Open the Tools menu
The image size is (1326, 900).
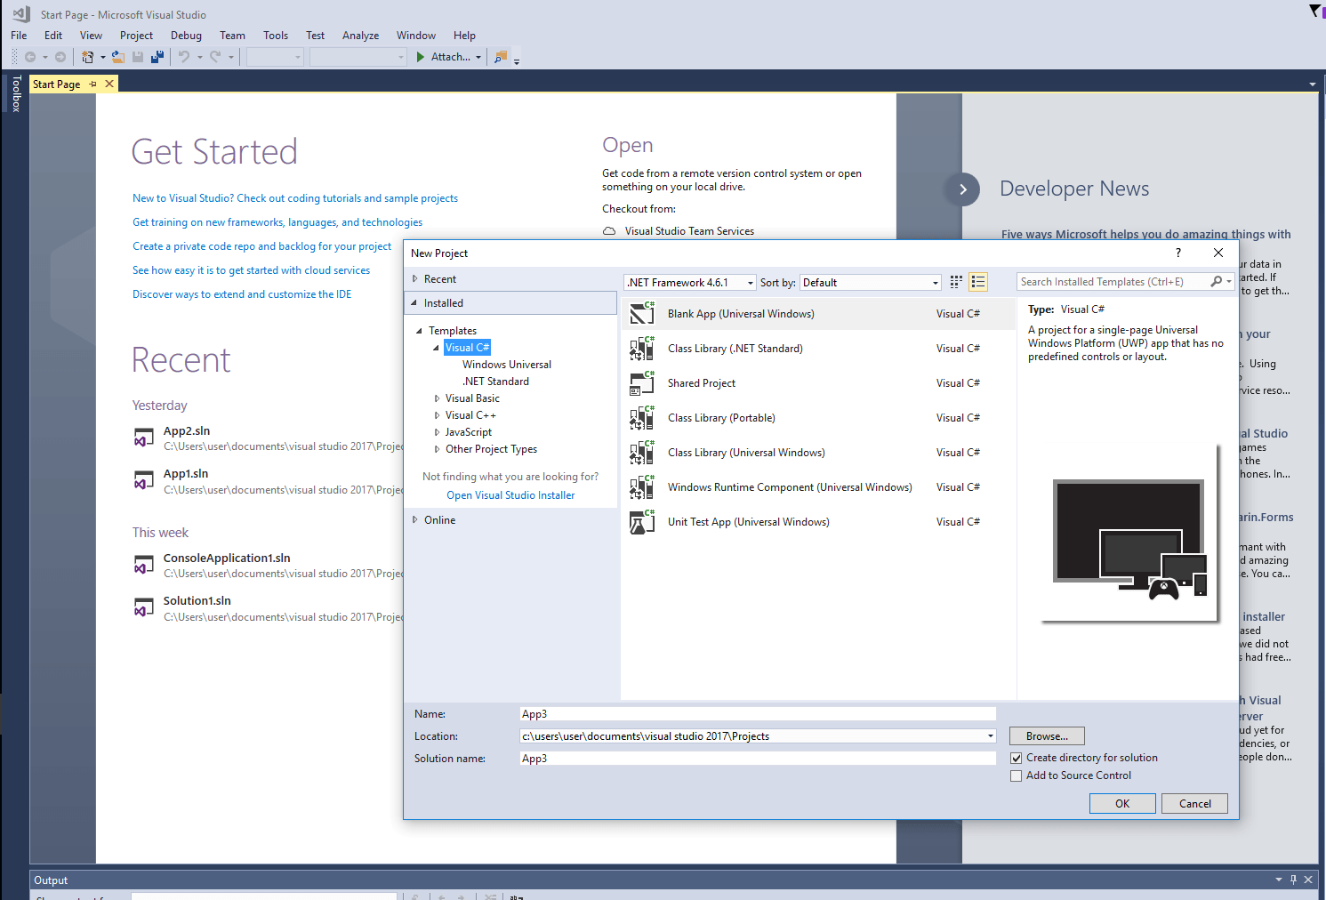click(x=276, y=36)
